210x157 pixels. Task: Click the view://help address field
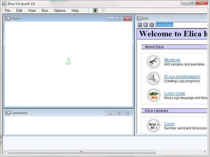[x=181, y=25]
